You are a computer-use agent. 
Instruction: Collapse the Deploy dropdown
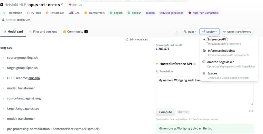209,32
